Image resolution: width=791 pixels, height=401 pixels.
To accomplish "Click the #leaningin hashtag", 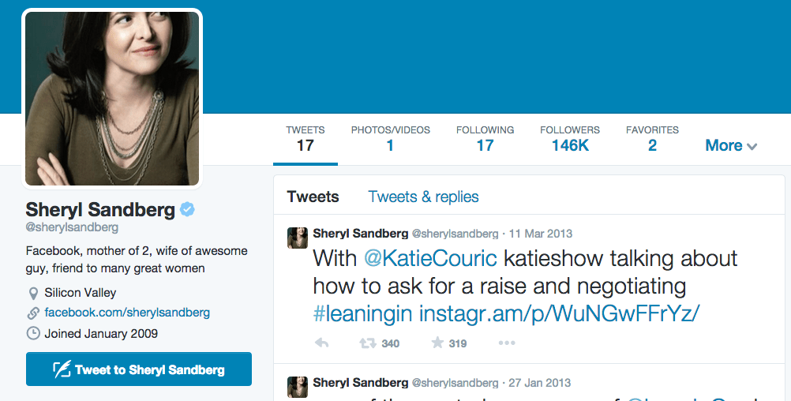I will pyautogui.click(x=362, y=313).
